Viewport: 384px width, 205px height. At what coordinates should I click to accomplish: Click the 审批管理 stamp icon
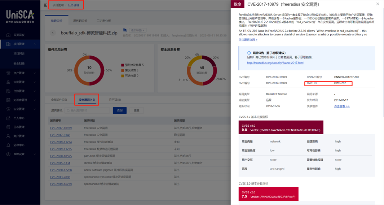coord(8,82)
